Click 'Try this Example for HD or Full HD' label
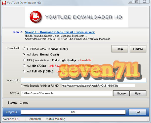Viewport: 151px width, 123px height. tap(40, 86)
